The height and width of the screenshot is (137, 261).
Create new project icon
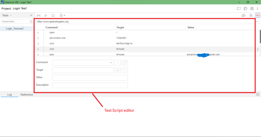pos(239,8)
